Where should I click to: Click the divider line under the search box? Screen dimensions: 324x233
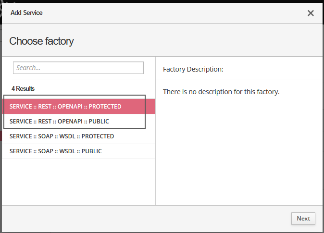pos(78,79)
